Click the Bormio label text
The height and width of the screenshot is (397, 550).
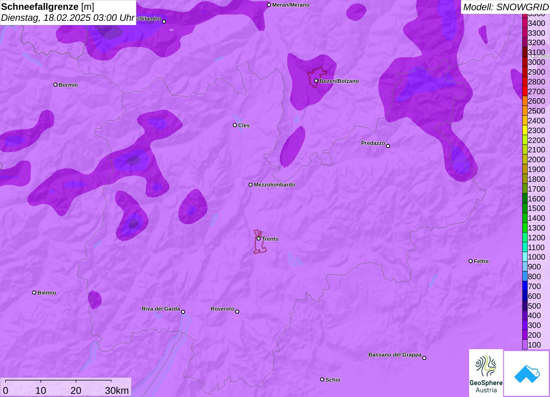point(68,85)
